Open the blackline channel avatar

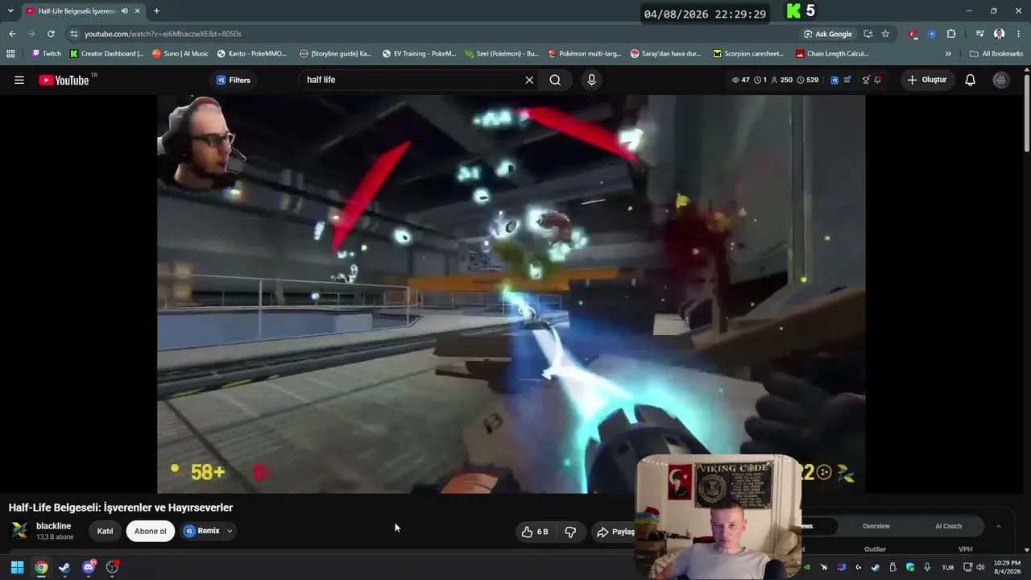coord(19,531)
